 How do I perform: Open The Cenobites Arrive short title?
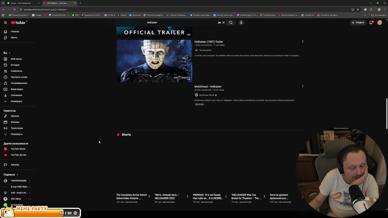tap(132, 197)
